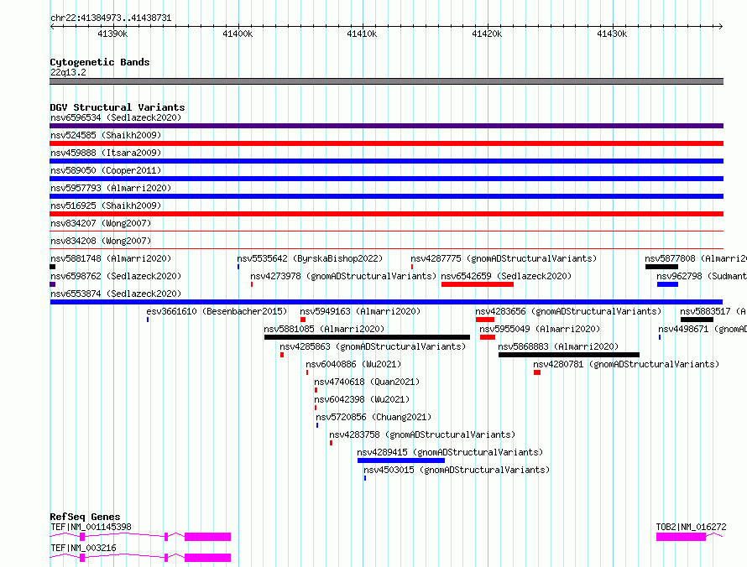
Task: Click nsv4283656 gnomAD variant label
Action: click(x=568, y=311)
